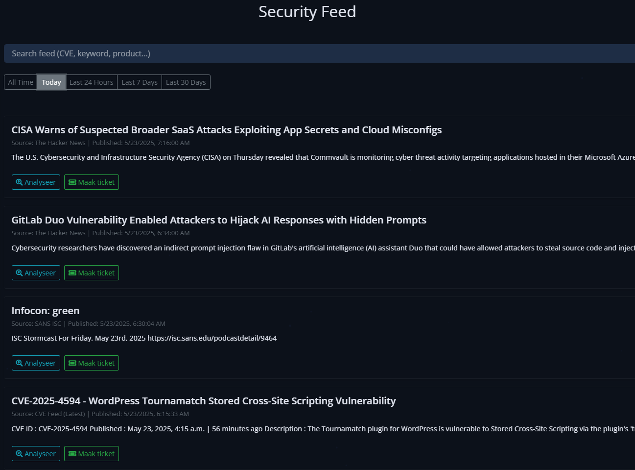Click magnifier icon on GitLab Duo article's Analyseer
635x470 pixels.
(20, 273)
